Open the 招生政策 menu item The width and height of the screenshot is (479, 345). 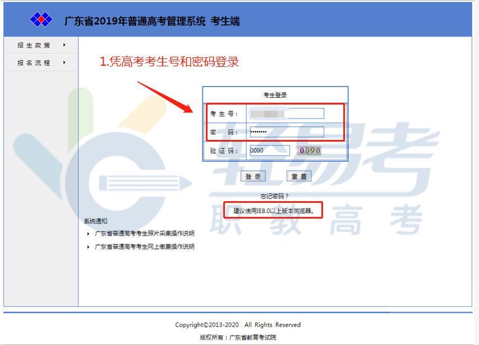pyautogui.click(x=34, y=46)
